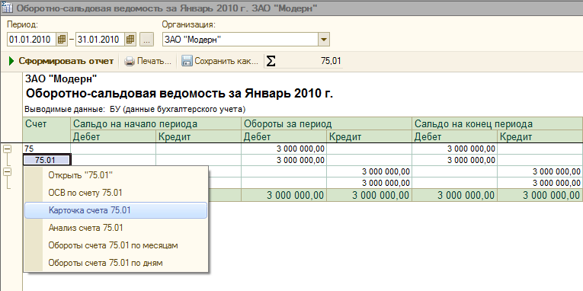
Task: Click the Обороты за период header
Action: (x=326, y=123)
